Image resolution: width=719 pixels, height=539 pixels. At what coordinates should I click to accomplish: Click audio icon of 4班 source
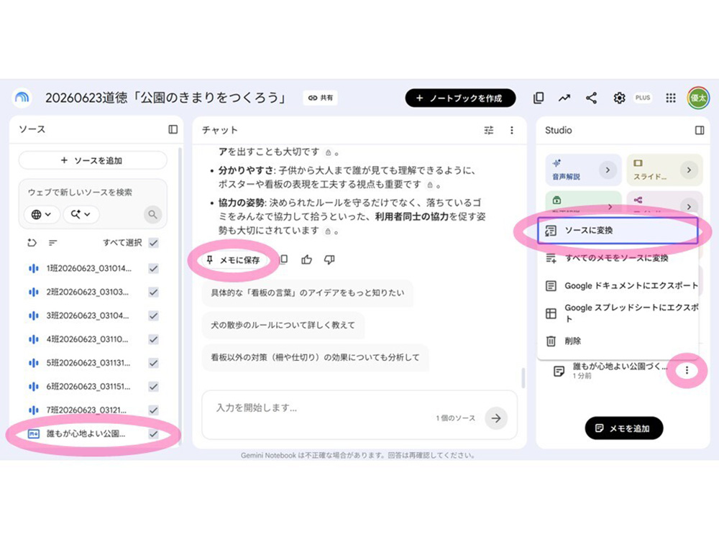coord(34,339)
